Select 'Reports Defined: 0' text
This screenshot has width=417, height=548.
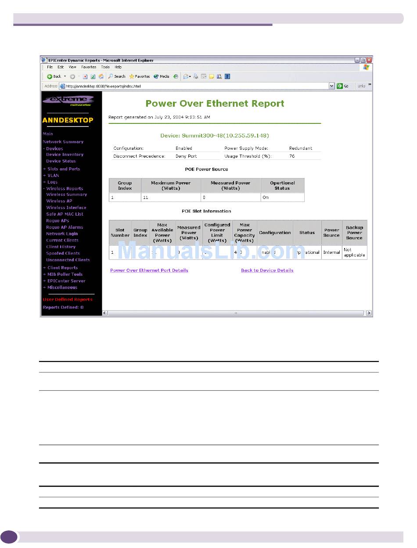click(63, 307)
